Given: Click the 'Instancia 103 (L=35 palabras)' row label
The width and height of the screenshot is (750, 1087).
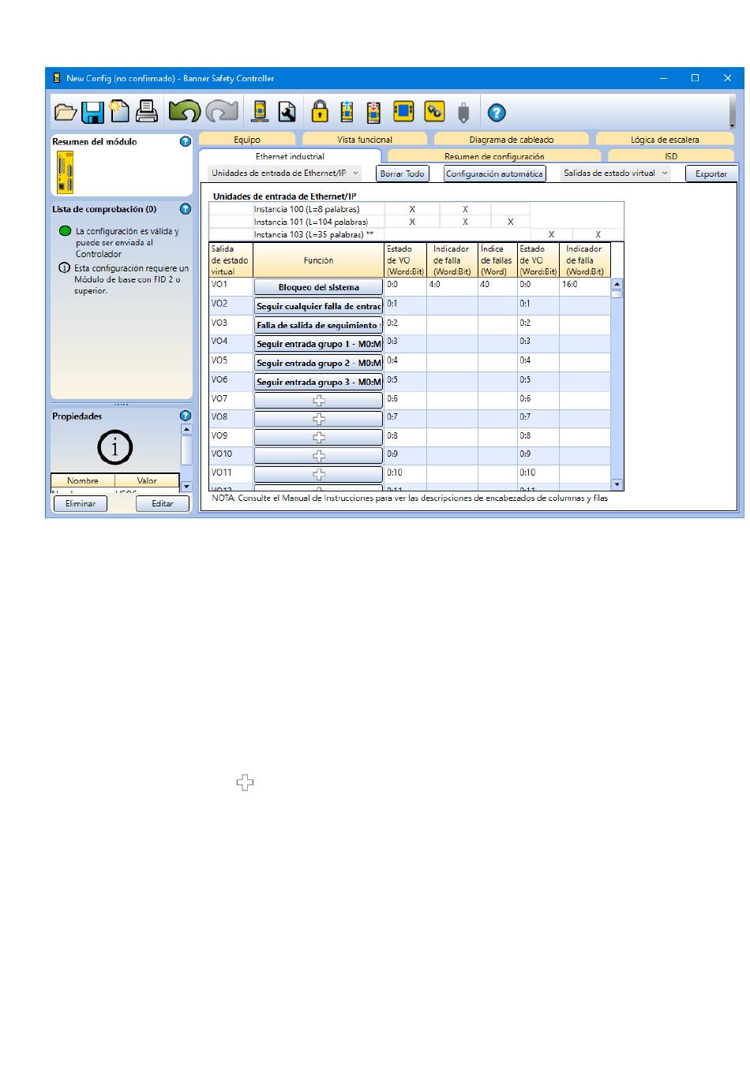Looking at the screenshot, I should tap(313, 234).
